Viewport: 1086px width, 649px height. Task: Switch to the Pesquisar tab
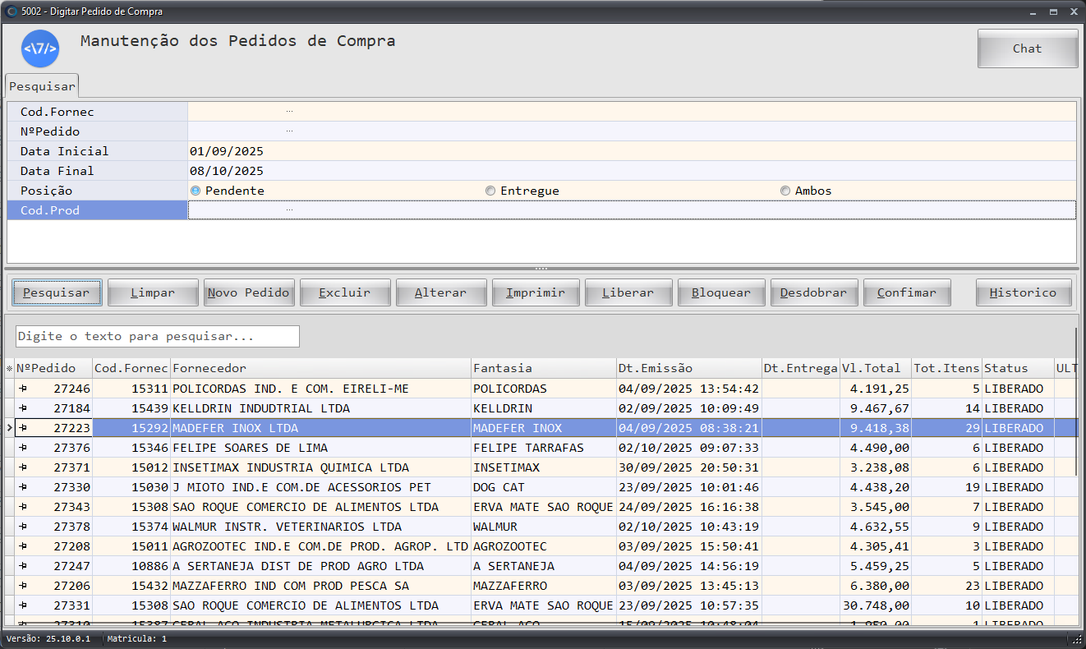[x=42, y=86]
